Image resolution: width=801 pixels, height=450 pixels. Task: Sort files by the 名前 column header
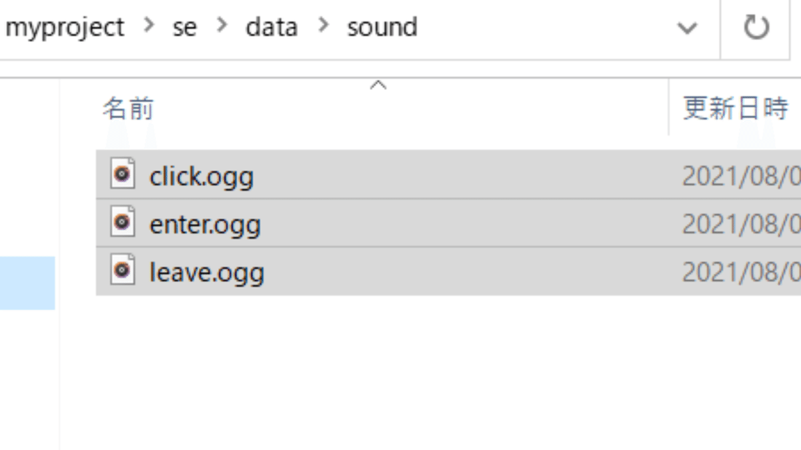pos(127,108)
